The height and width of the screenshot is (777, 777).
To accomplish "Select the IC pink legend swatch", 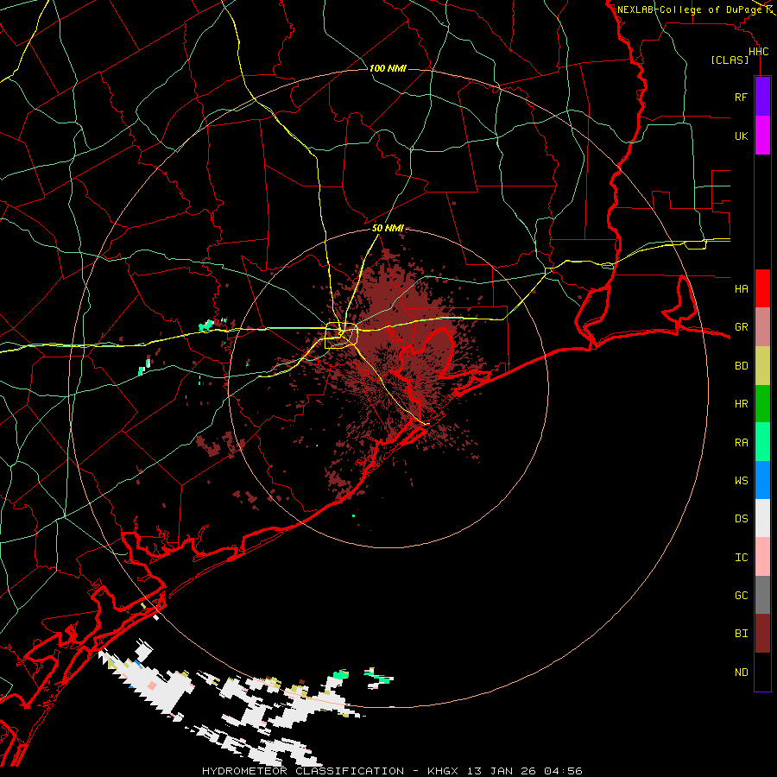I will pos(762,557).
